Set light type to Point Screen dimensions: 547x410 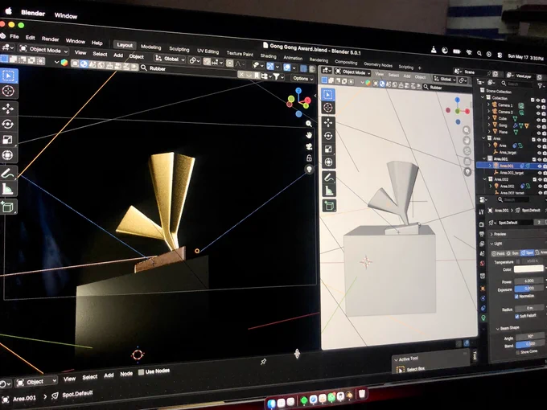click(498, 253)
